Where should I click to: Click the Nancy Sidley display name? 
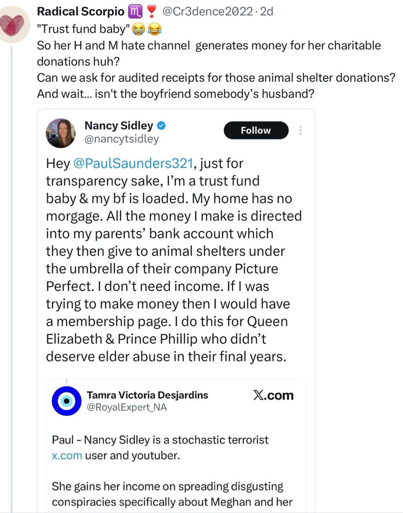tap(119, 126)
